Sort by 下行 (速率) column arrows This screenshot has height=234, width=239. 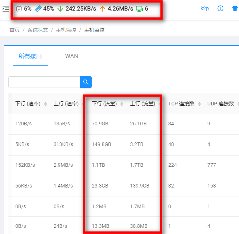pos(45,104)
